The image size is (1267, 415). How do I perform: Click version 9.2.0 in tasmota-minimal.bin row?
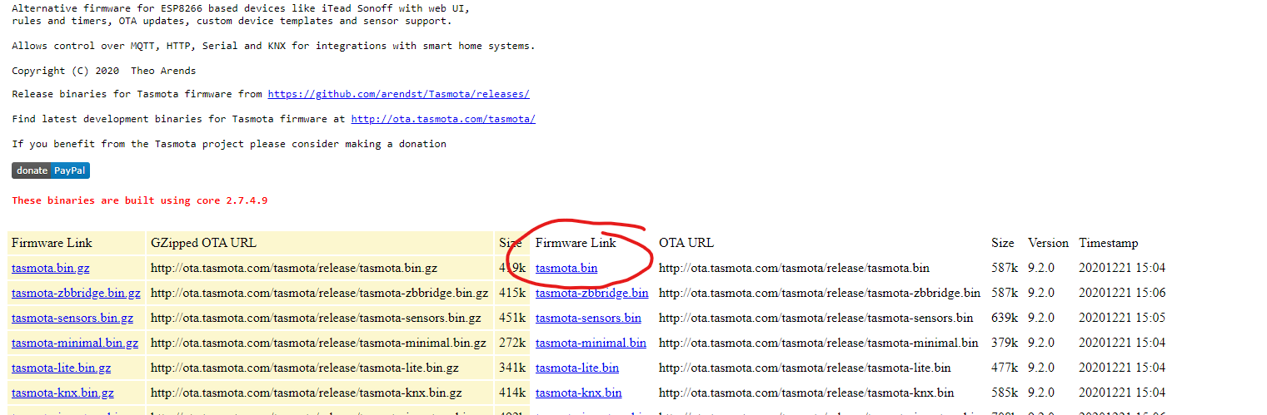(x=1041, y=343)
